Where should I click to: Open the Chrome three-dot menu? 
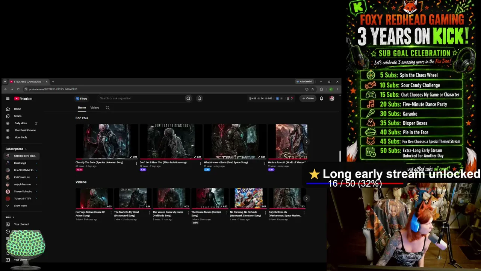(337, 89)
